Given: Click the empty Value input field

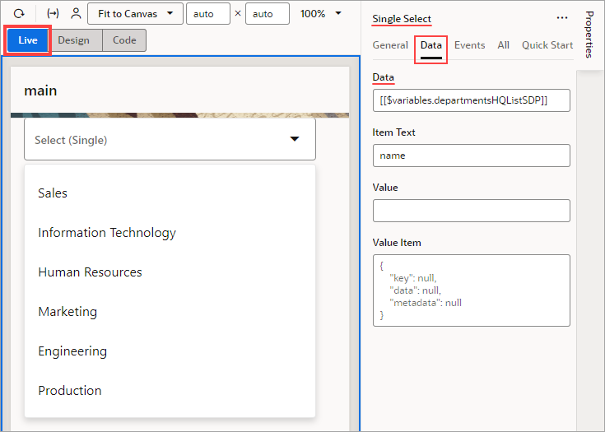Looking at the screenshot, I should [472, 211].
